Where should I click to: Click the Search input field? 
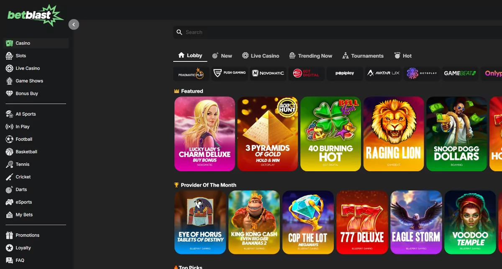[x=251, y=32]
